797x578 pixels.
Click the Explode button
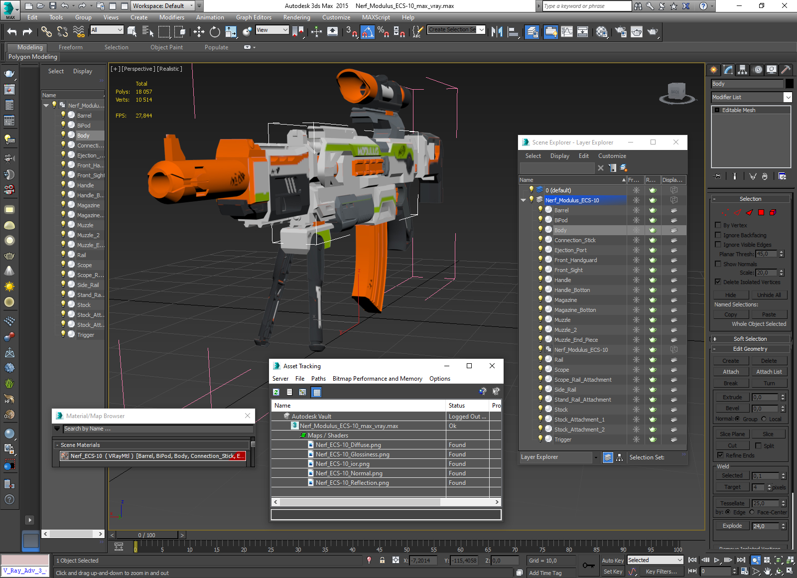732,526
